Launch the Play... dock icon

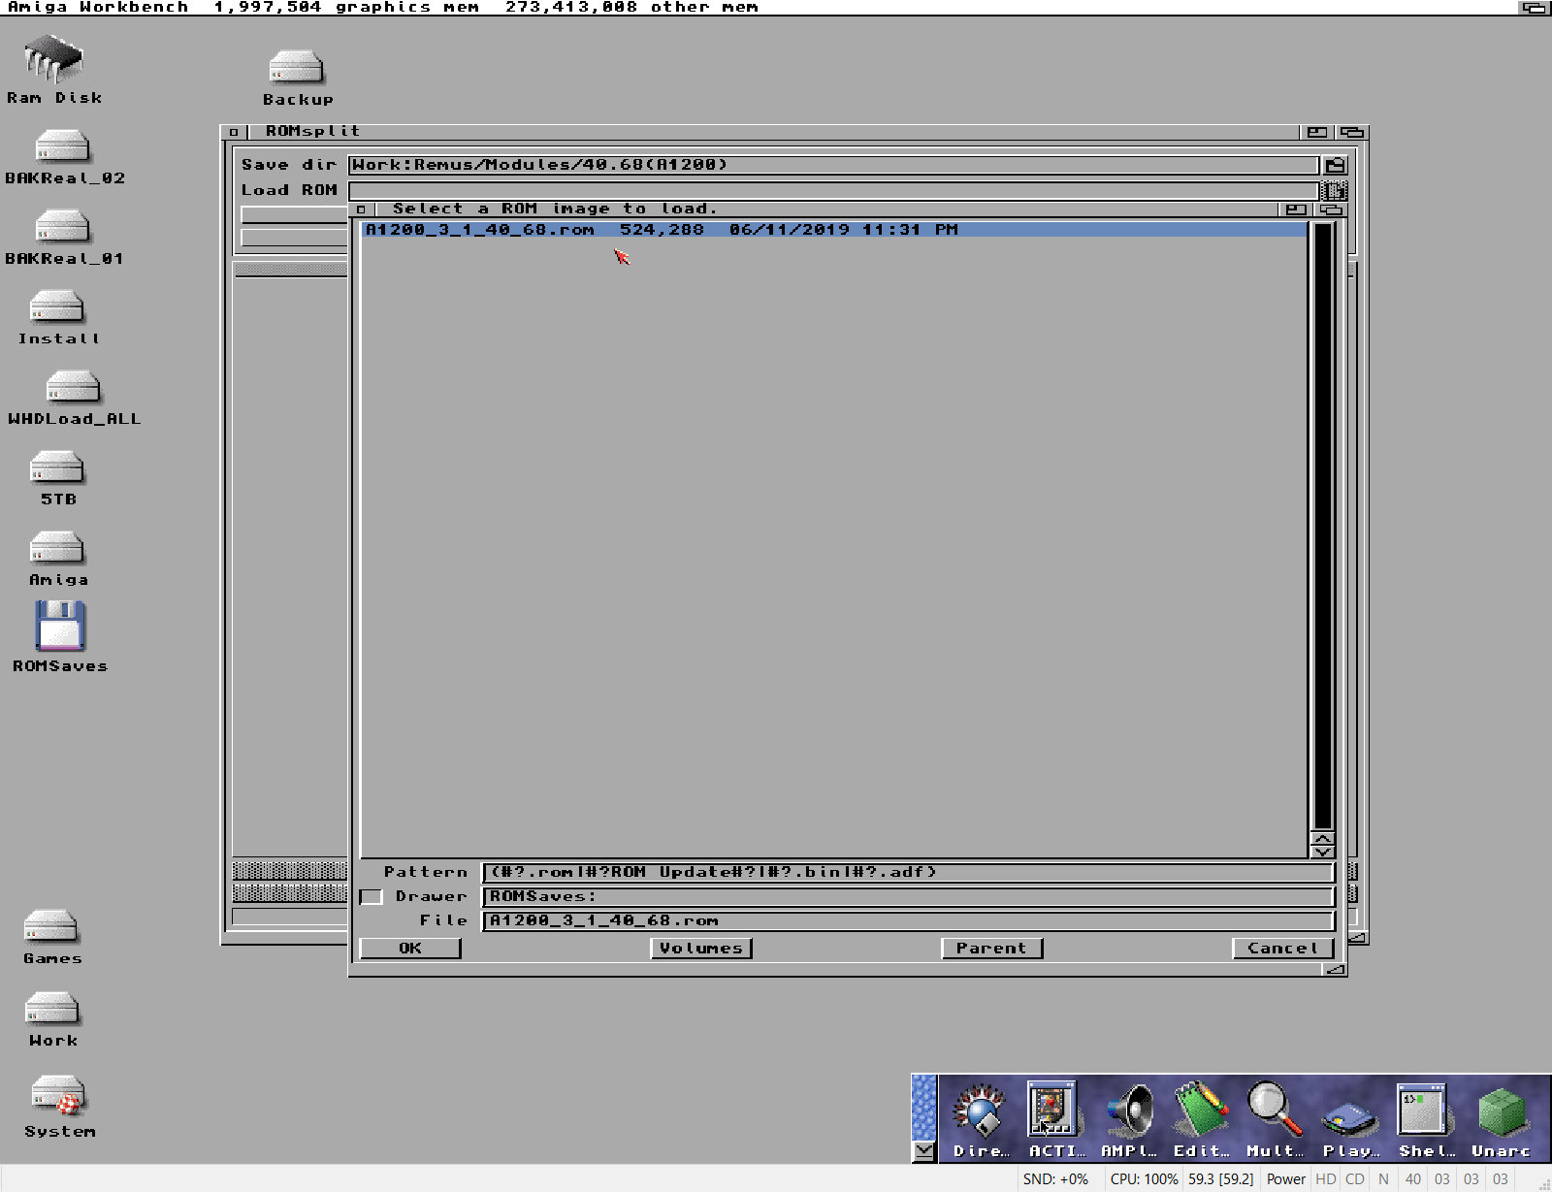pyautogui.click(x=1350, y=1120)
